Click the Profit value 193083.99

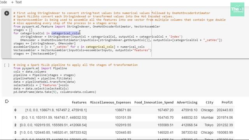[x=225, y=132]
